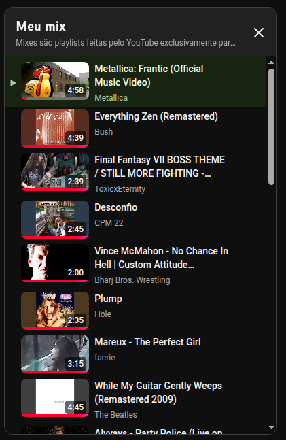Click the now-playing triangle indicator beside Metallica
286x440 pixels.
(13, 83)
